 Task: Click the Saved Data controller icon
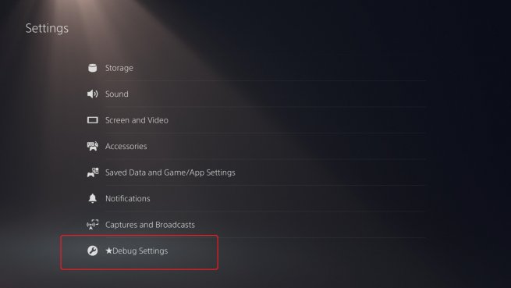point(93,172)
